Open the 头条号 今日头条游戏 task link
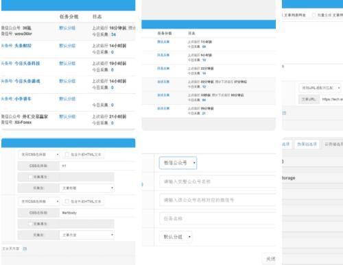 27,81
